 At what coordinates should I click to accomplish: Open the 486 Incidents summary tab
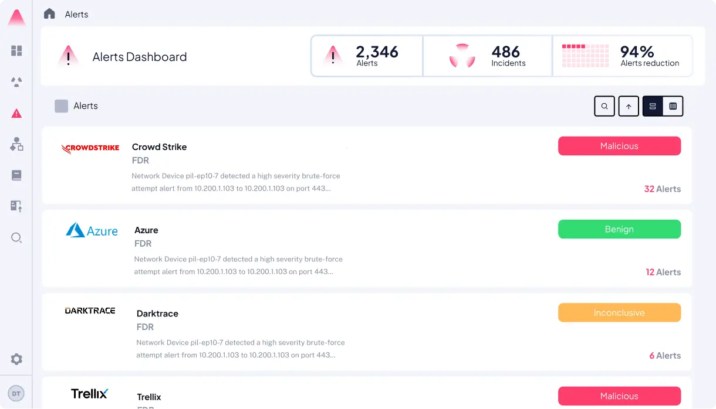tap(487, 56)
